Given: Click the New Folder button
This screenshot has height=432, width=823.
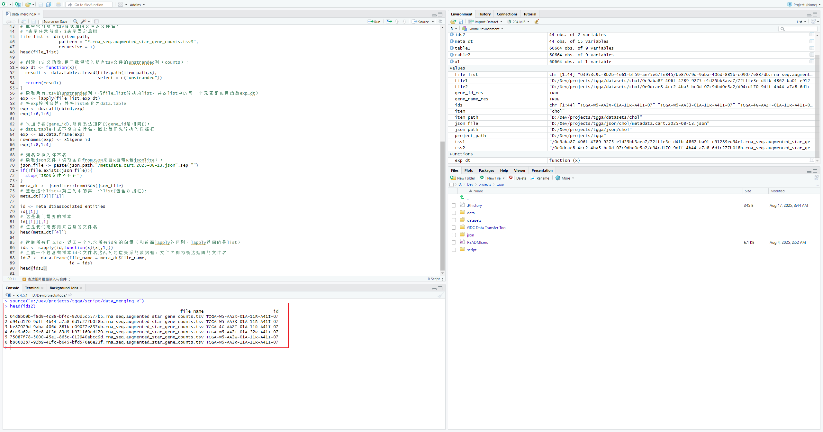Looking at the screenshot, I should click(463, 178).
